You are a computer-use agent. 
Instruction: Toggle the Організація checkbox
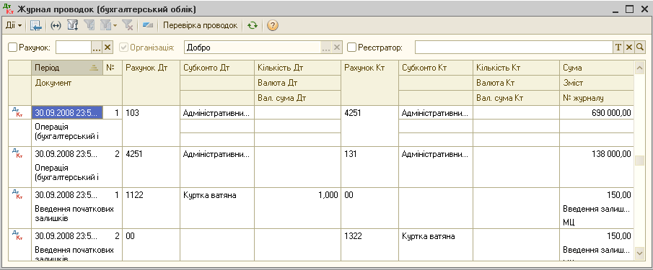pos(123,48)
